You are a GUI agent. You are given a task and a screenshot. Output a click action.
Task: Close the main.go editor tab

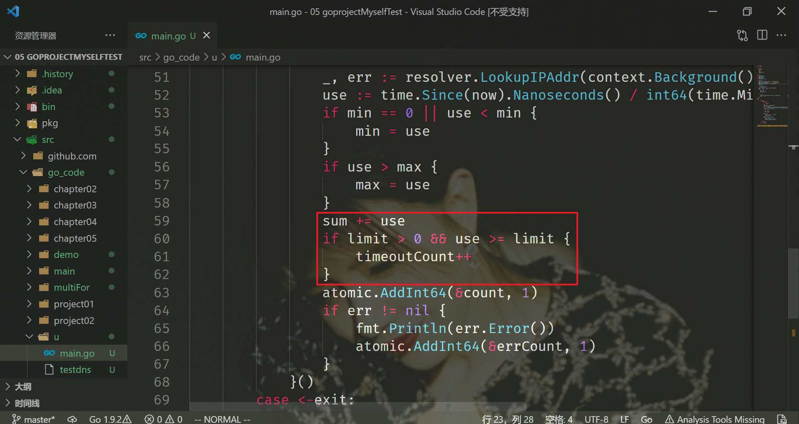click(x=206, y=36)
